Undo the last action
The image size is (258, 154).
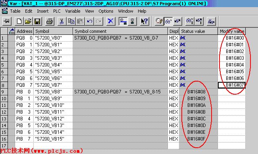(x=90, y=21)
